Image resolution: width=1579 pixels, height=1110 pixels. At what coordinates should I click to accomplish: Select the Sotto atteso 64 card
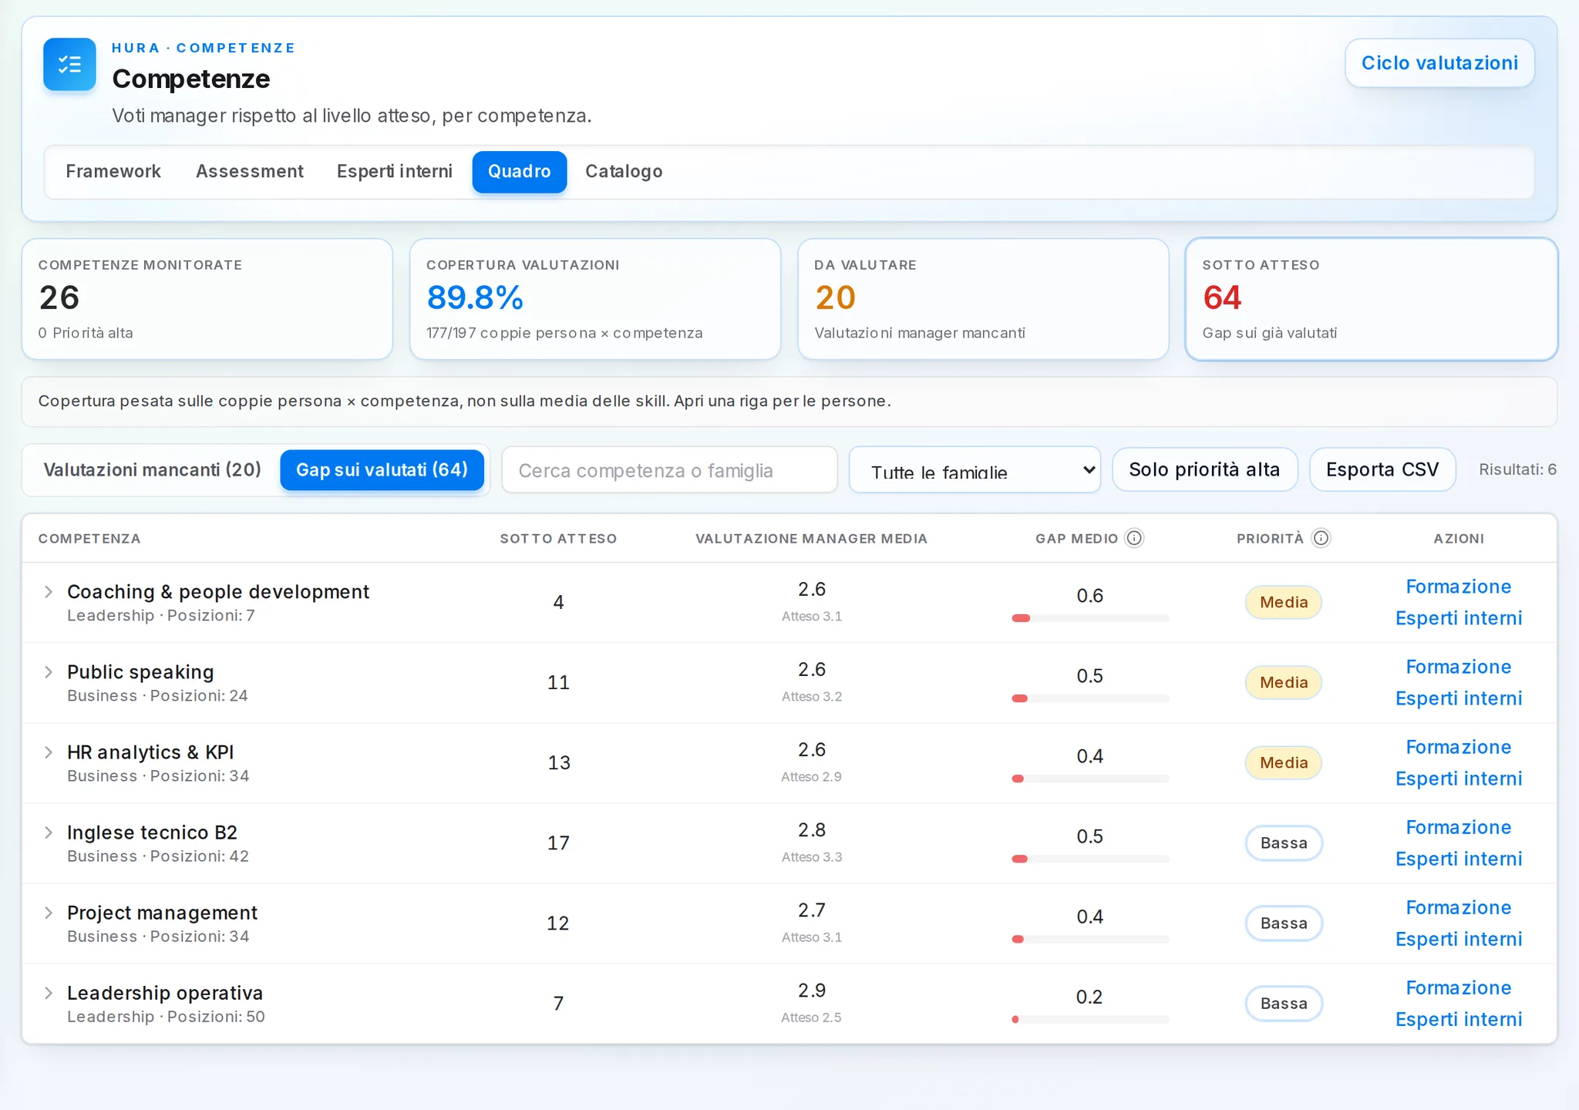coord(1372,299)
